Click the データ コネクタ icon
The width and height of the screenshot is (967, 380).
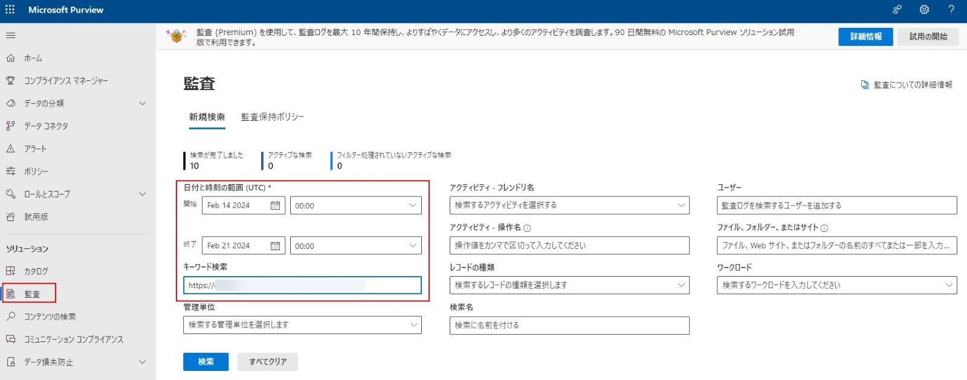click(10, 126)
